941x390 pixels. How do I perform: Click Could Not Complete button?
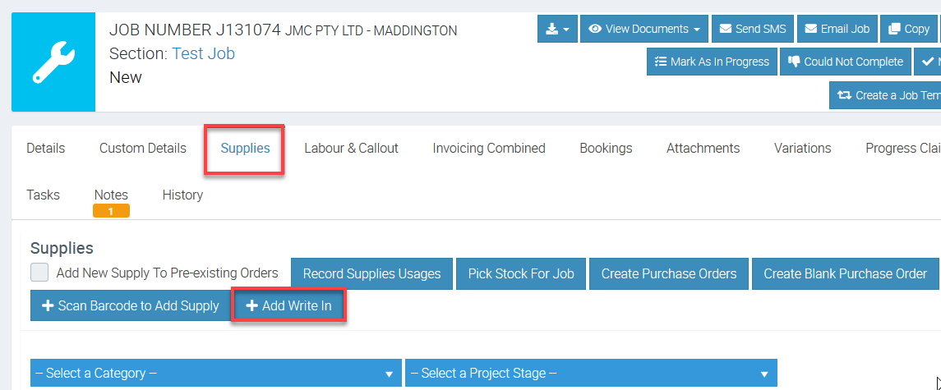click(846, 62)
